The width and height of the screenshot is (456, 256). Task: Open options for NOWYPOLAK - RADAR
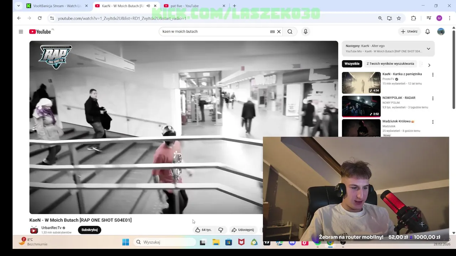tap(433, 98)
